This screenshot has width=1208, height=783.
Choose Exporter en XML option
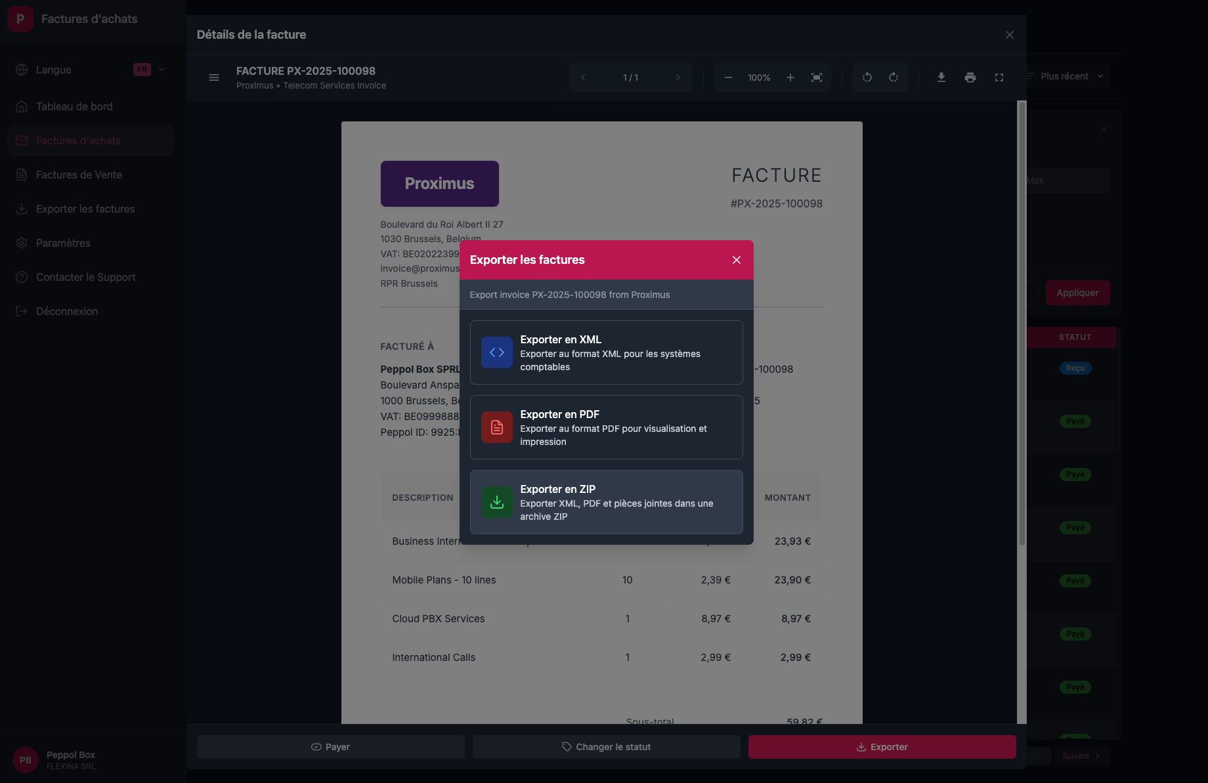[x=606, y=352]
